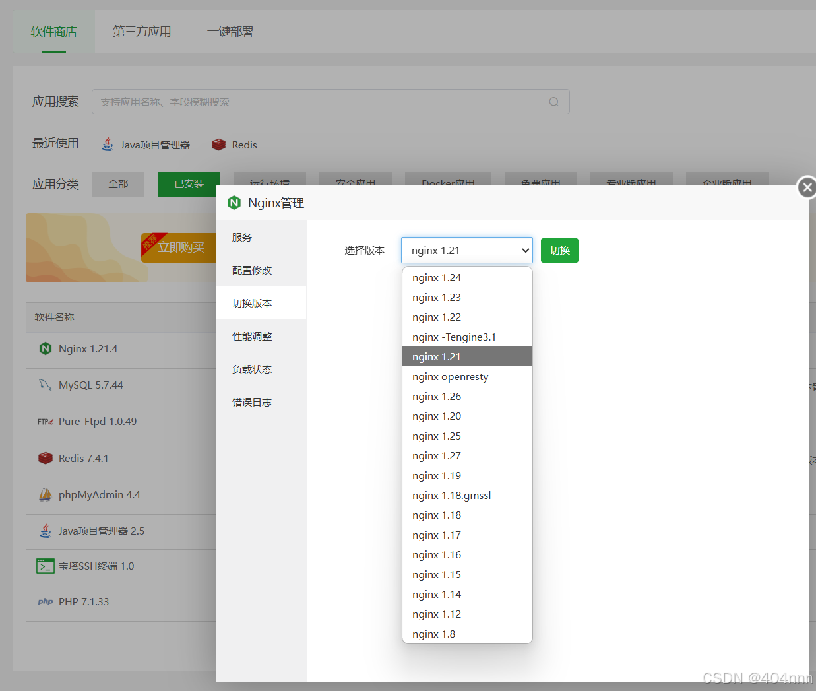
Task: Click Java项目管理器 2.5 software name
Action: pyautogui.click(x=102, y=531)
